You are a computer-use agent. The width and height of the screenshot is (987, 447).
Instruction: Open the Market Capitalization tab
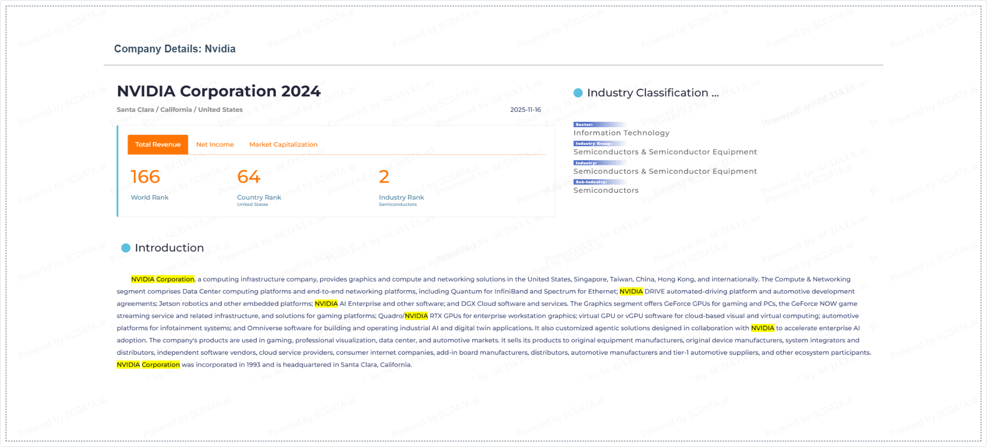(x=283, y=145)
